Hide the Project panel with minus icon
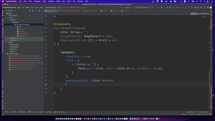 coord(42,10)
